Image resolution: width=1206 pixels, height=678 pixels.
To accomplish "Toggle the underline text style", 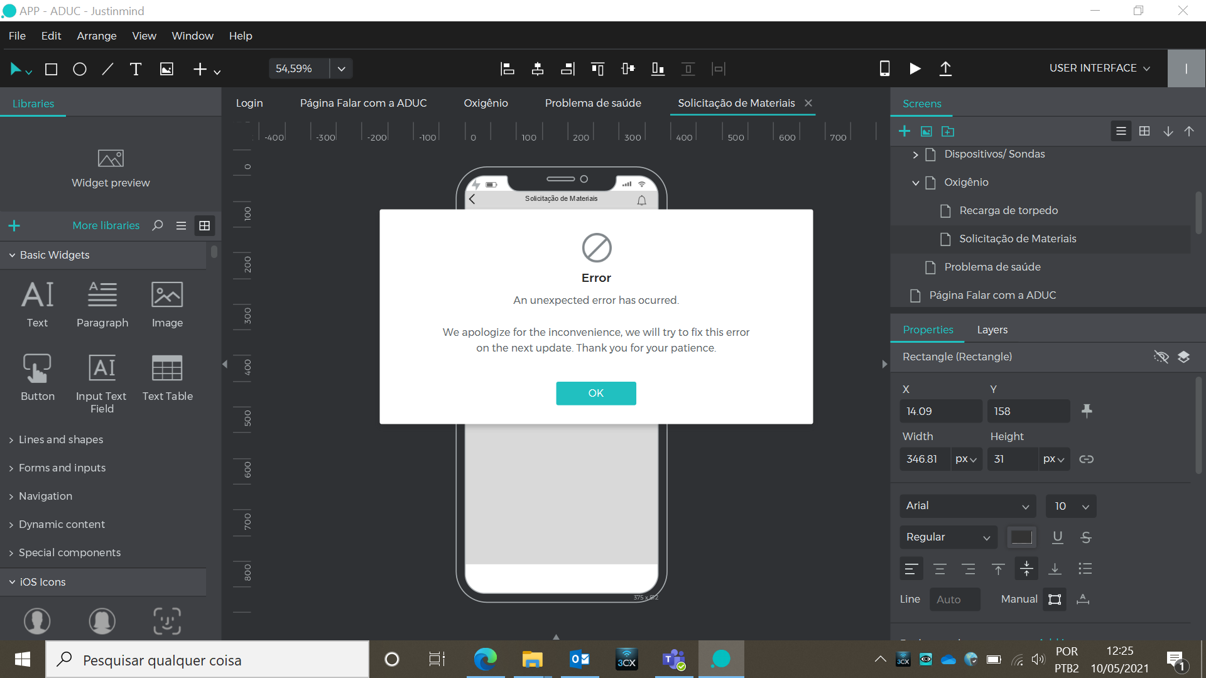I will tap(1058, 537).
